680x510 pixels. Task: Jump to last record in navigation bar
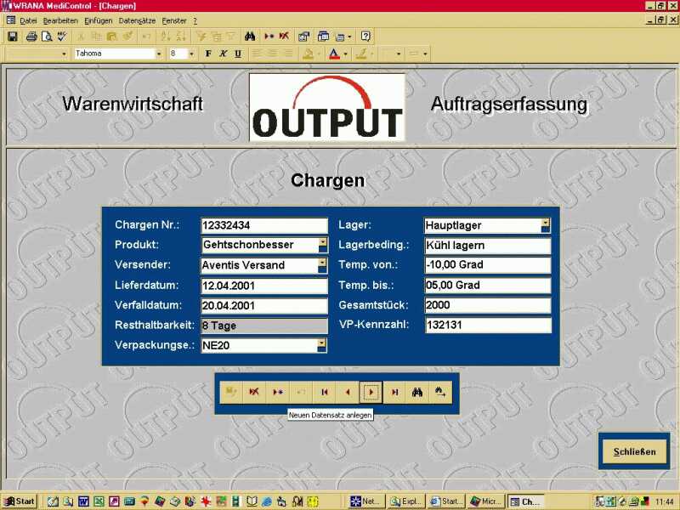[x=394, y=393]
